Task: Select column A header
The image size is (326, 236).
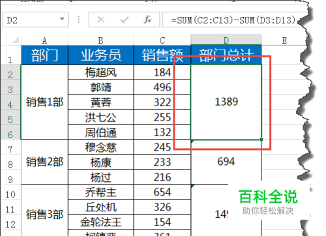Action: 44,40
